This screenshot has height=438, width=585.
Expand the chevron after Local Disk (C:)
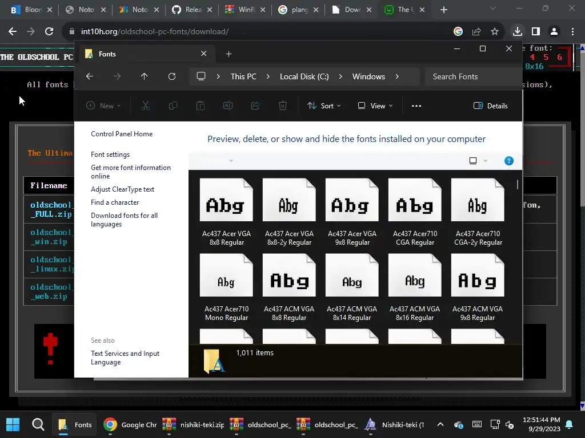(340, 76)
